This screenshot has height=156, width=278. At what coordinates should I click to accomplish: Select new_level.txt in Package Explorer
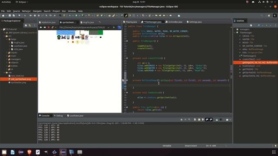coord(17,76)
